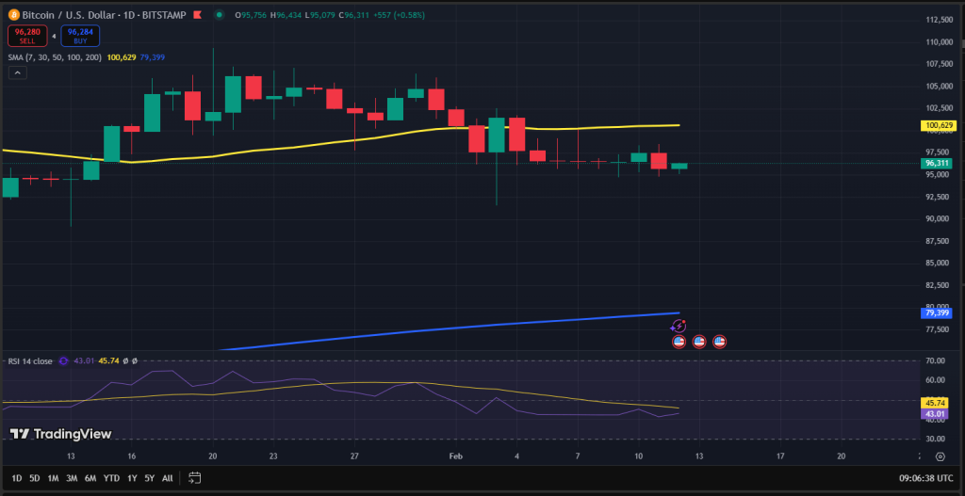Click the yellow 100,629 price axis label
Viewport: 965px width, 496px height.
point(938,125)
